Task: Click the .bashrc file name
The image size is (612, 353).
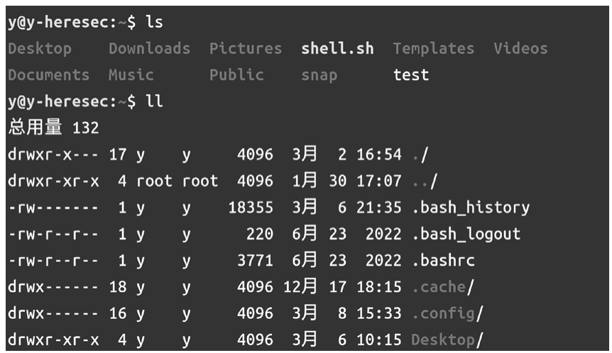Action: [x=443, y=260]
